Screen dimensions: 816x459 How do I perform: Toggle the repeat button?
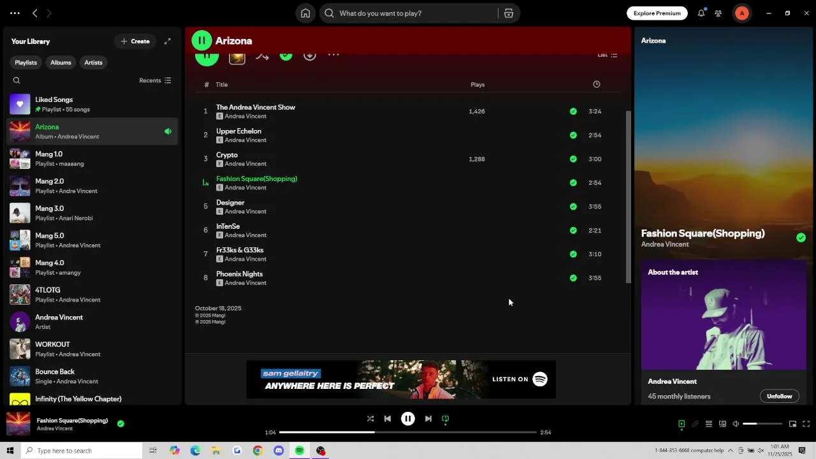click(x=446, y=419)
